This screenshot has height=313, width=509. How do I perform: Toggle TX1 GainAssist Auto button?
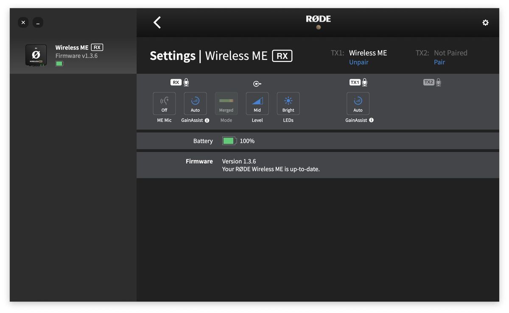pyautogui.click(x=358, y=103)
